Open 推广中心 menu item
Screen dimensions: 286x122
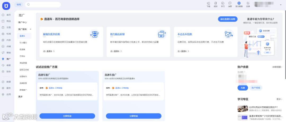coord(23,22)
